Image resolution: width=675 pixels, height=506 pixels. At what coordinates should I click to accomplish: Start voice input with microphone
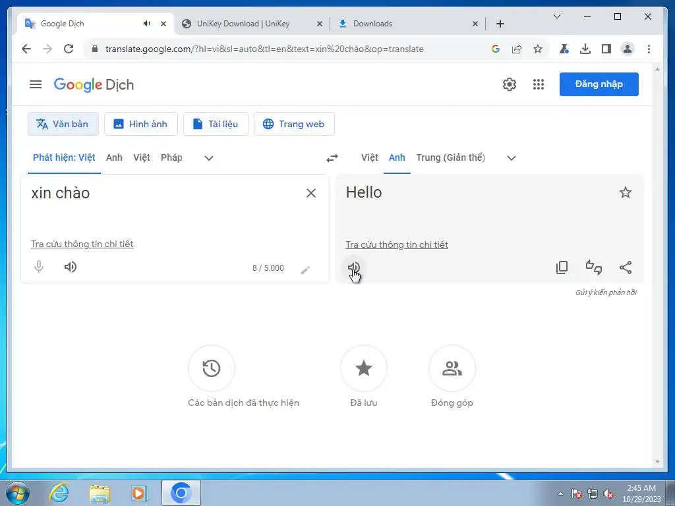[x=39, y=267]
